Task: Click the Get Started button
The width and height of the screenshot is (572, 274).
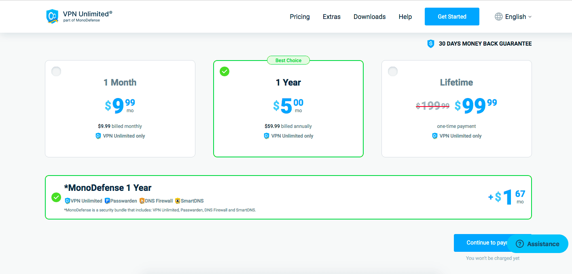Action: (x=452, y=17)
